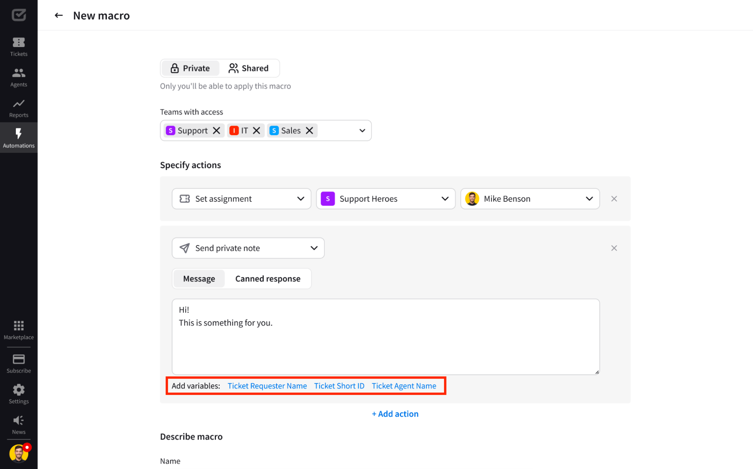Remove the Support team tag

[217, 131]
